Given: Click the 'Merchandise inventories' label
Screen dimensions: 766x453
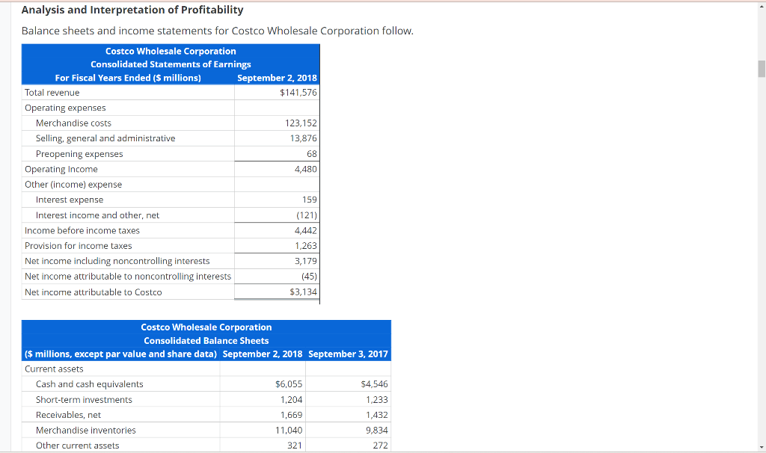Looking at the screenshot, I should pyautogui.click(x=85, y=430).
